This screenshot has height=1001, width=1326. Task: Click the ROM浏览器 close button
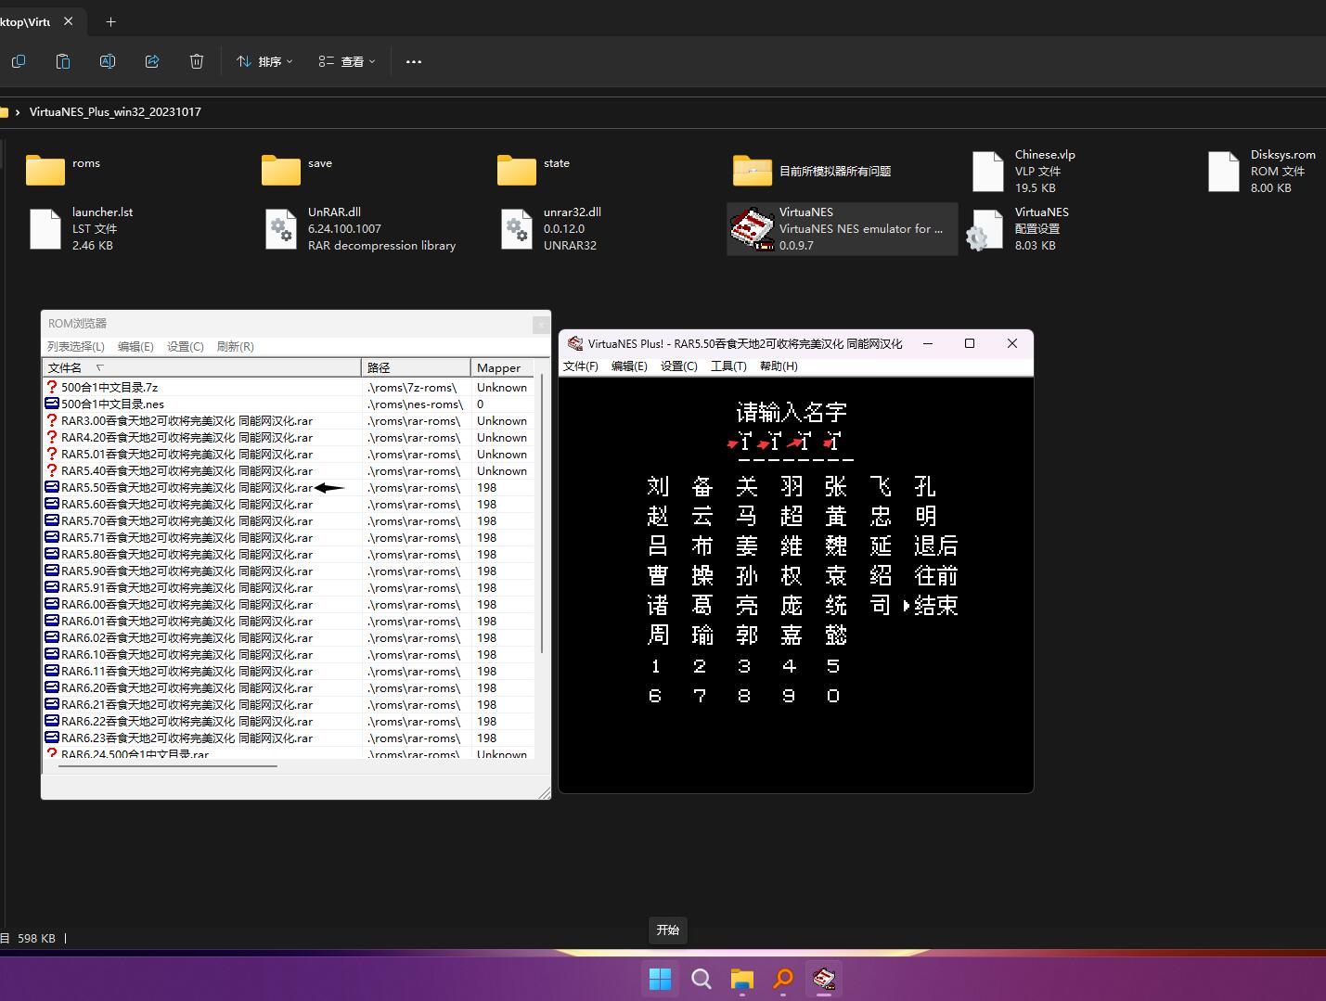pyautogui.click(x=540, y=324)
